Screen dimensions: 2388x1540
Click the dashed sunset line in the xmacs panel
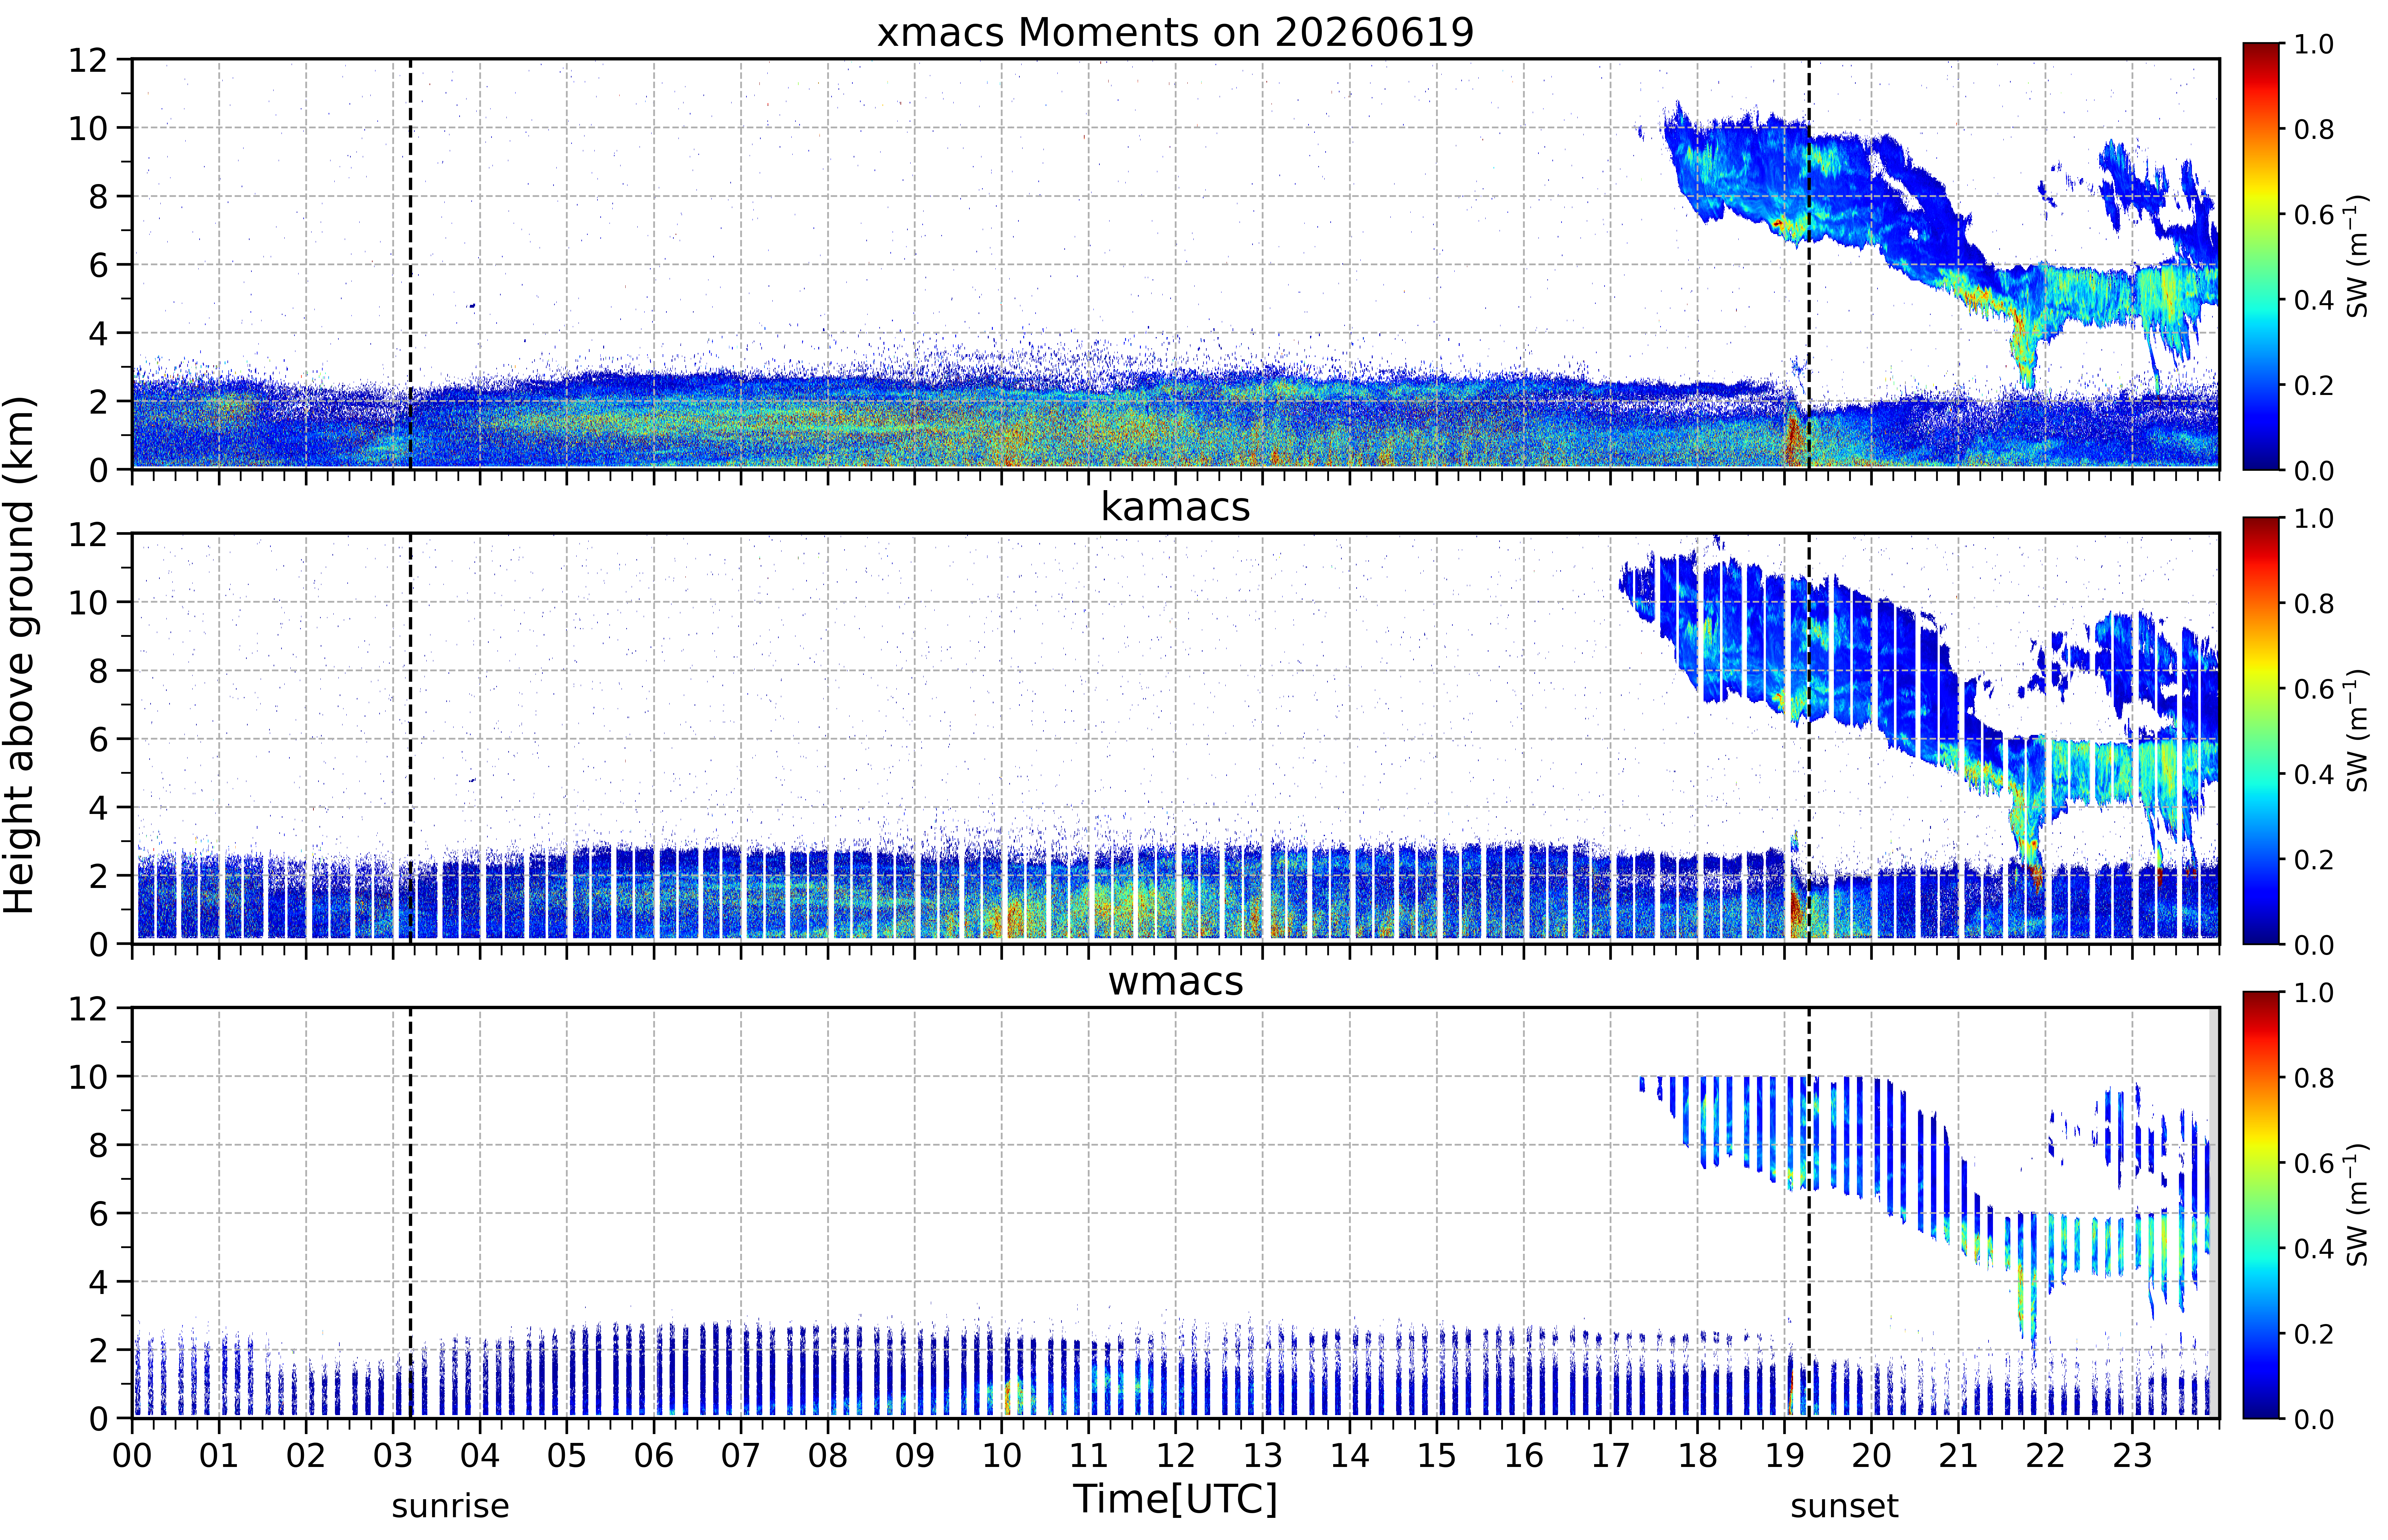pyautogui.click(x=1809, y=264)
